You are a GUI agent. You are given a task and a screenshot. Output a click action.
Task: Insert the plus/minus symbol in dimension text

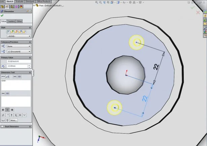12,115
